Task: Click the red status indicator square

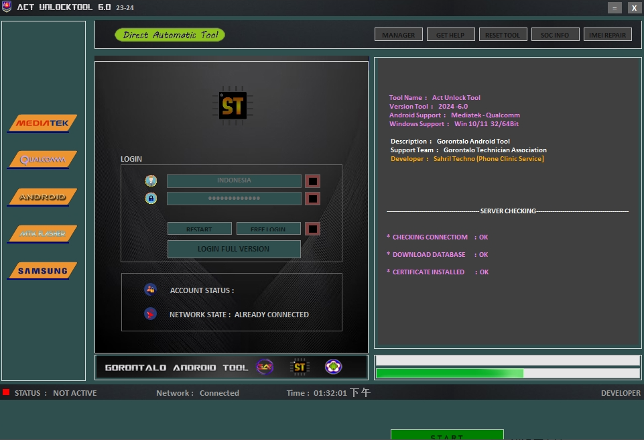Action: (6, 392)
